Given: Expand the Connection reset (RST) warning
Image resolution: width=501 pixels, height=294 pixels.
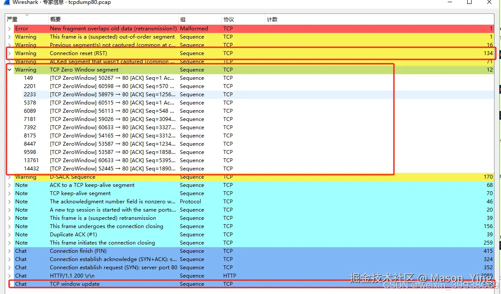Looking at the screenshot, I should click(x=10, y=53).
